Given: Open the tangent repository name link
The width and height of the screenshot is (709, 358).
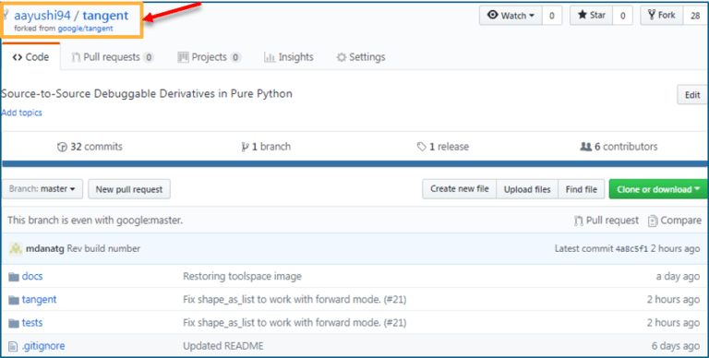Looking at the screenshot, I should click(x=105, y=16).
